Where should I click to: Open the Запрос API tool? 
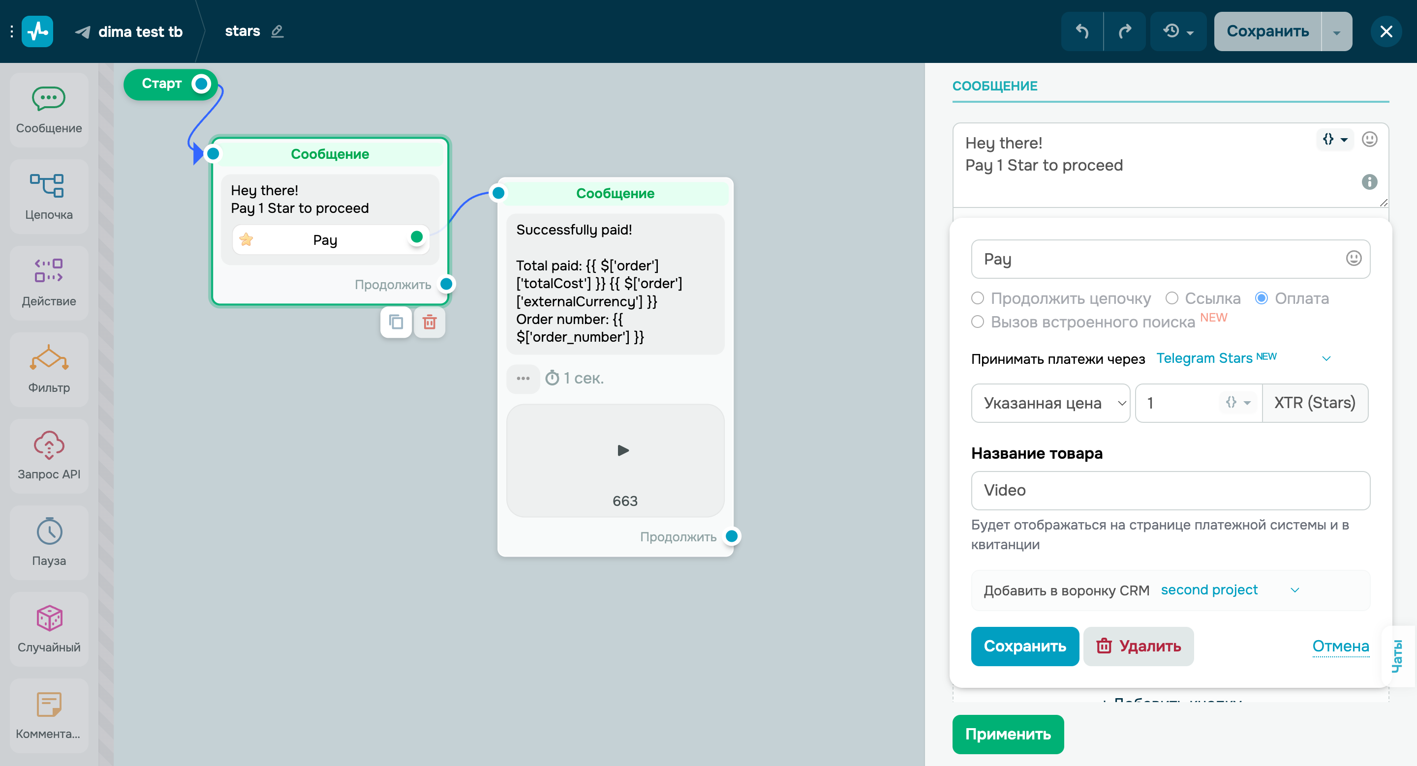[49, 456]
